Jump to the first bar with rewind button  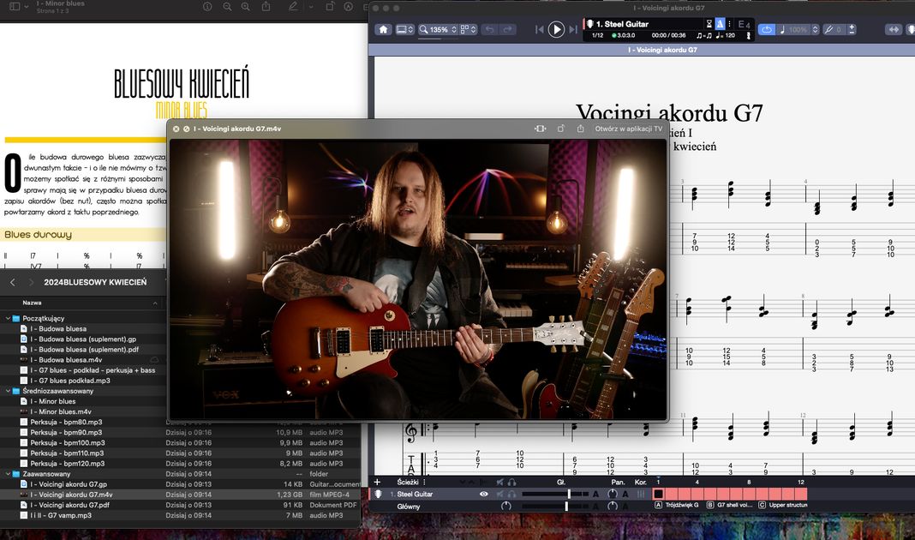tap(540, 29)
